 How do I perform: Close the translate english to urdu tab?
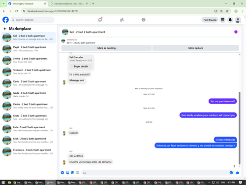tap(87, 3)
